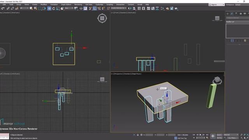Toggle Window/Crossing selection mode
The image size is (249, 140).
click(x=44, y=9)
